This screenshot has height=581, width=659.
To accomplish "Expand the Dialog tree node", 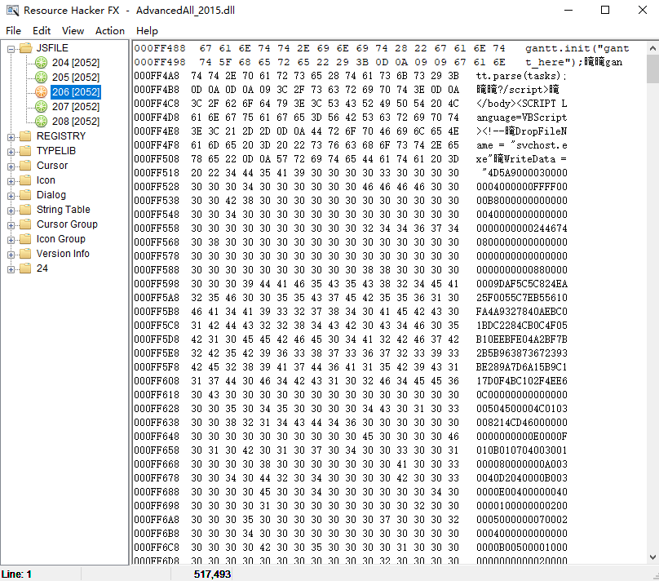I will point(11,196).
